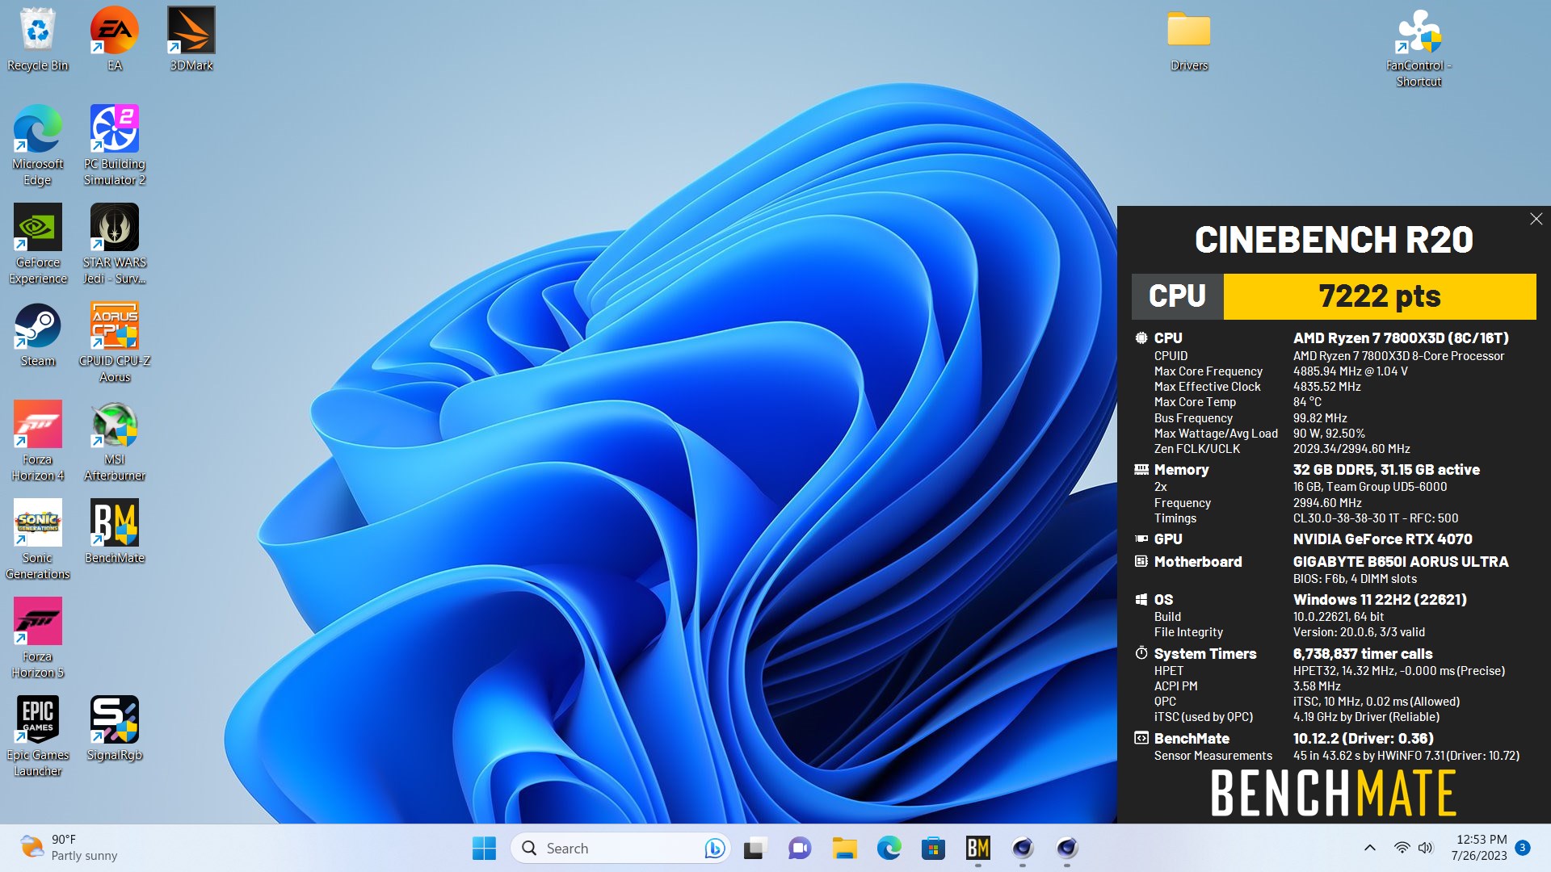Open Epic Games Launcher shortcut
1551x872 pixels.
[x=37, y=736]
